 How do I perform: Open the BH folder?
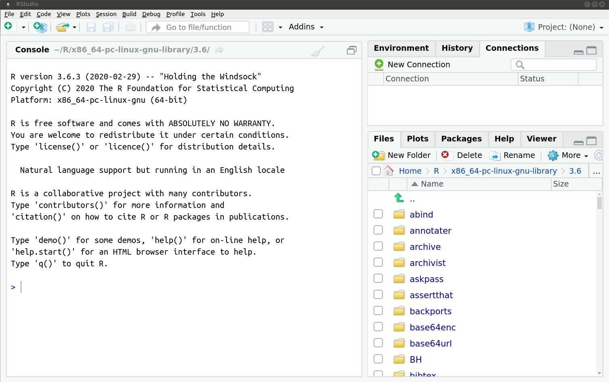pyautogui.click(x=416, y=359)
